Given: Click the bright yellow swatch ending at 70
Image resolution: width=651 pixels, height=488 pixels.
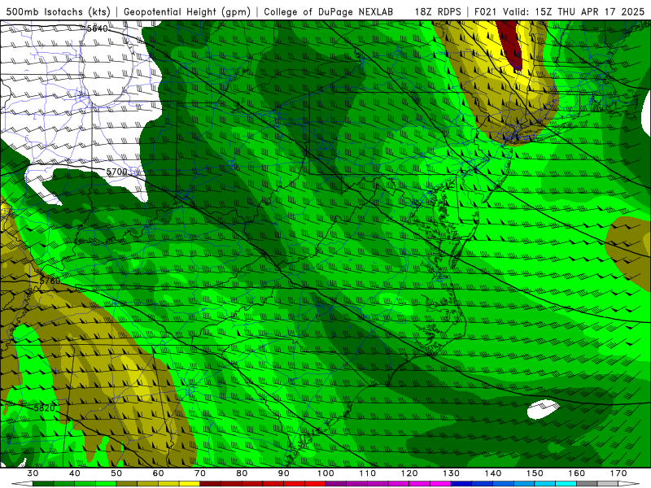Looking at the screenshot, I should tap(190, 484).
